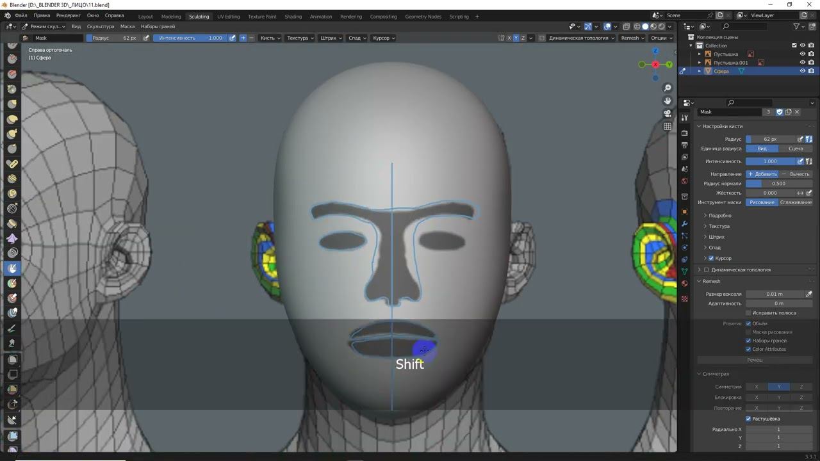Click the zoom magnifier icon in viewport
Screen dimensions: 820x461
pos(668,88)
